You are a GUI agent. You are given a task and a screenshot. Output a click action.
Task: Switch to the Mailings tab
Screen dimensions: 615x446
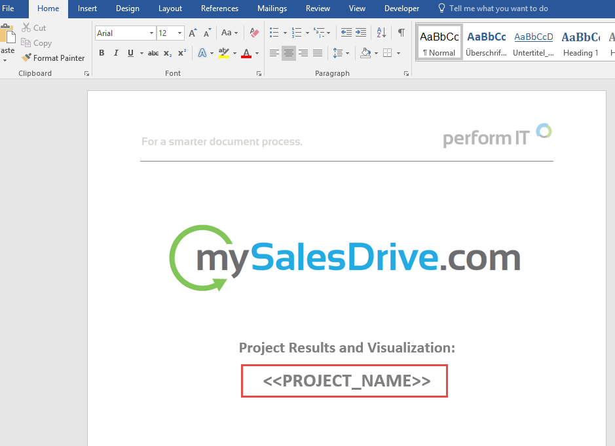tap(272, 9)
